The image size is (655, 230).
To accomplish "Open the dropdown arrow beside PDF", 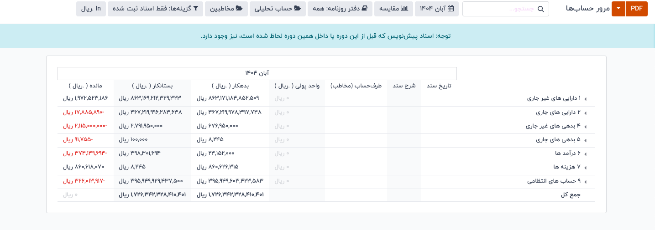I will tap(618, 9).
